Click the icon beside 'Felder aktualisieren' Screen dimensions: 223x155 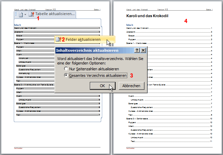59,39
